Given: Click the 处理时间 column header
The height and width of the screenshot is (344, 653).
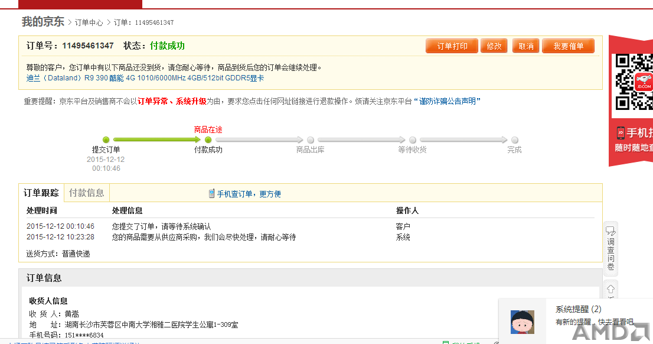Looking at the screenshot, I should point(42,210).
